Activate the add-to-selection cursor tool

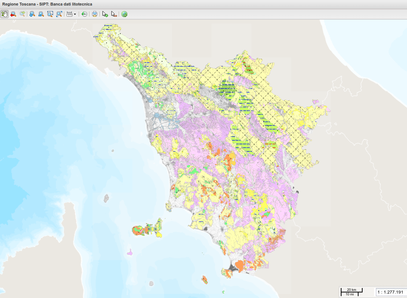[105, 14]
